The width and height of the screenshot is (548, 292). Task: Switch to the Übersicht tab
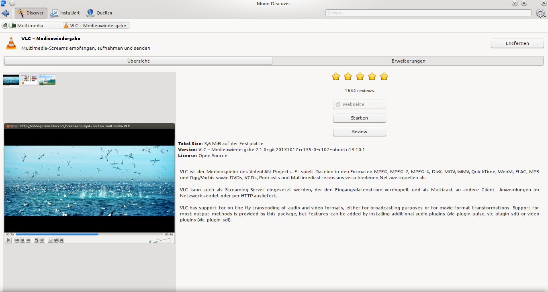point(138,61)
